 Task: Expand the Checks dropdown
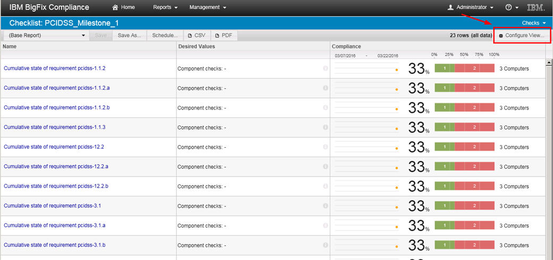533,23
